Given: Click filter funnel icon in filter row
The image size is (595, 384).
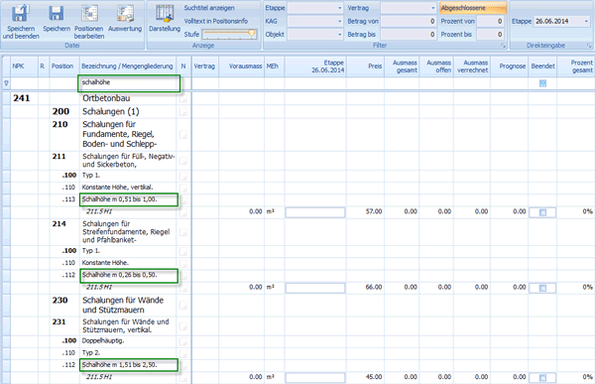Looking at the screenshot, I should pyautogui.click(x=6, y=83).
